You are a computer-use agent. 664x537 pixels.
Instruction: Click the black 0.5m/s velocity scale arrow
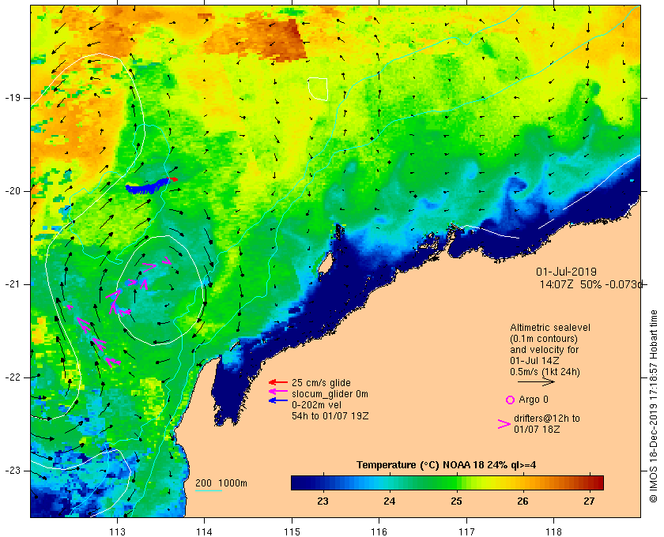pos(536,381)
